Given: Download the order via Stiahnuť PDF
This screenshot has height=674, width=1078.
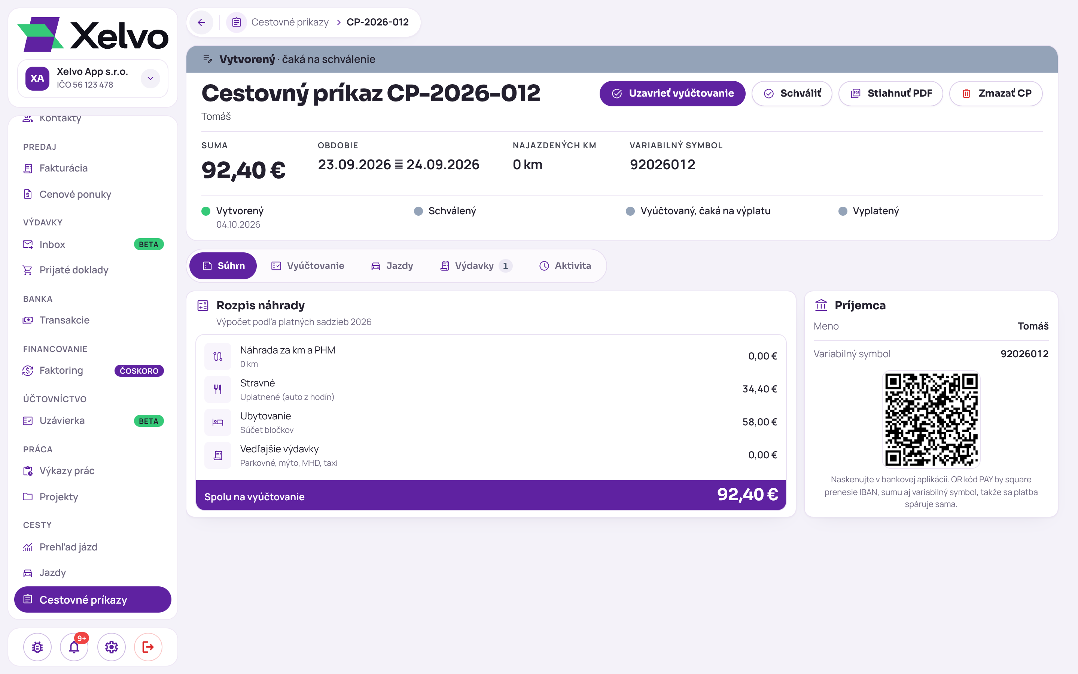Looking at the screenshot, I should tap(891, 93).
